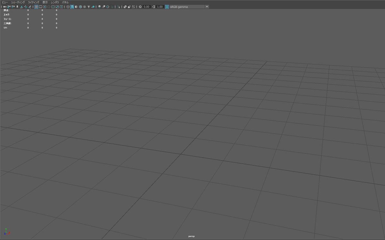Toggle the Depth of Field icon
This screenshot has height=240, width=385.
(x=112, y=7)
